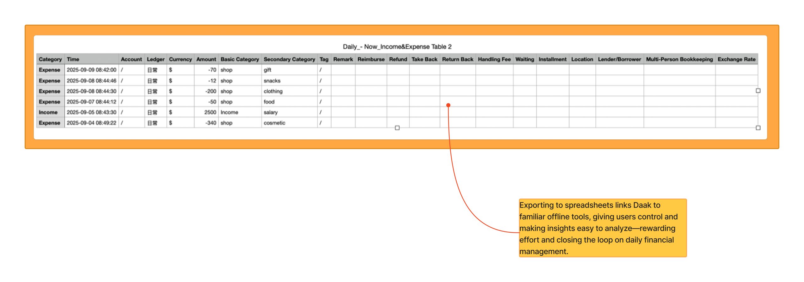Select the Waiting column header

pos(524,59)
